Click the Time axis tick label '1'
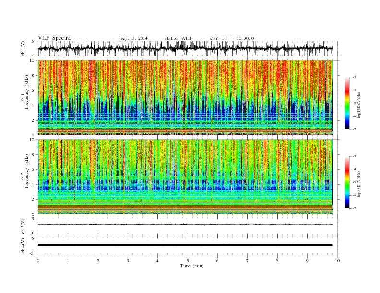Screen dimensions: 380x293 point(68,261)
